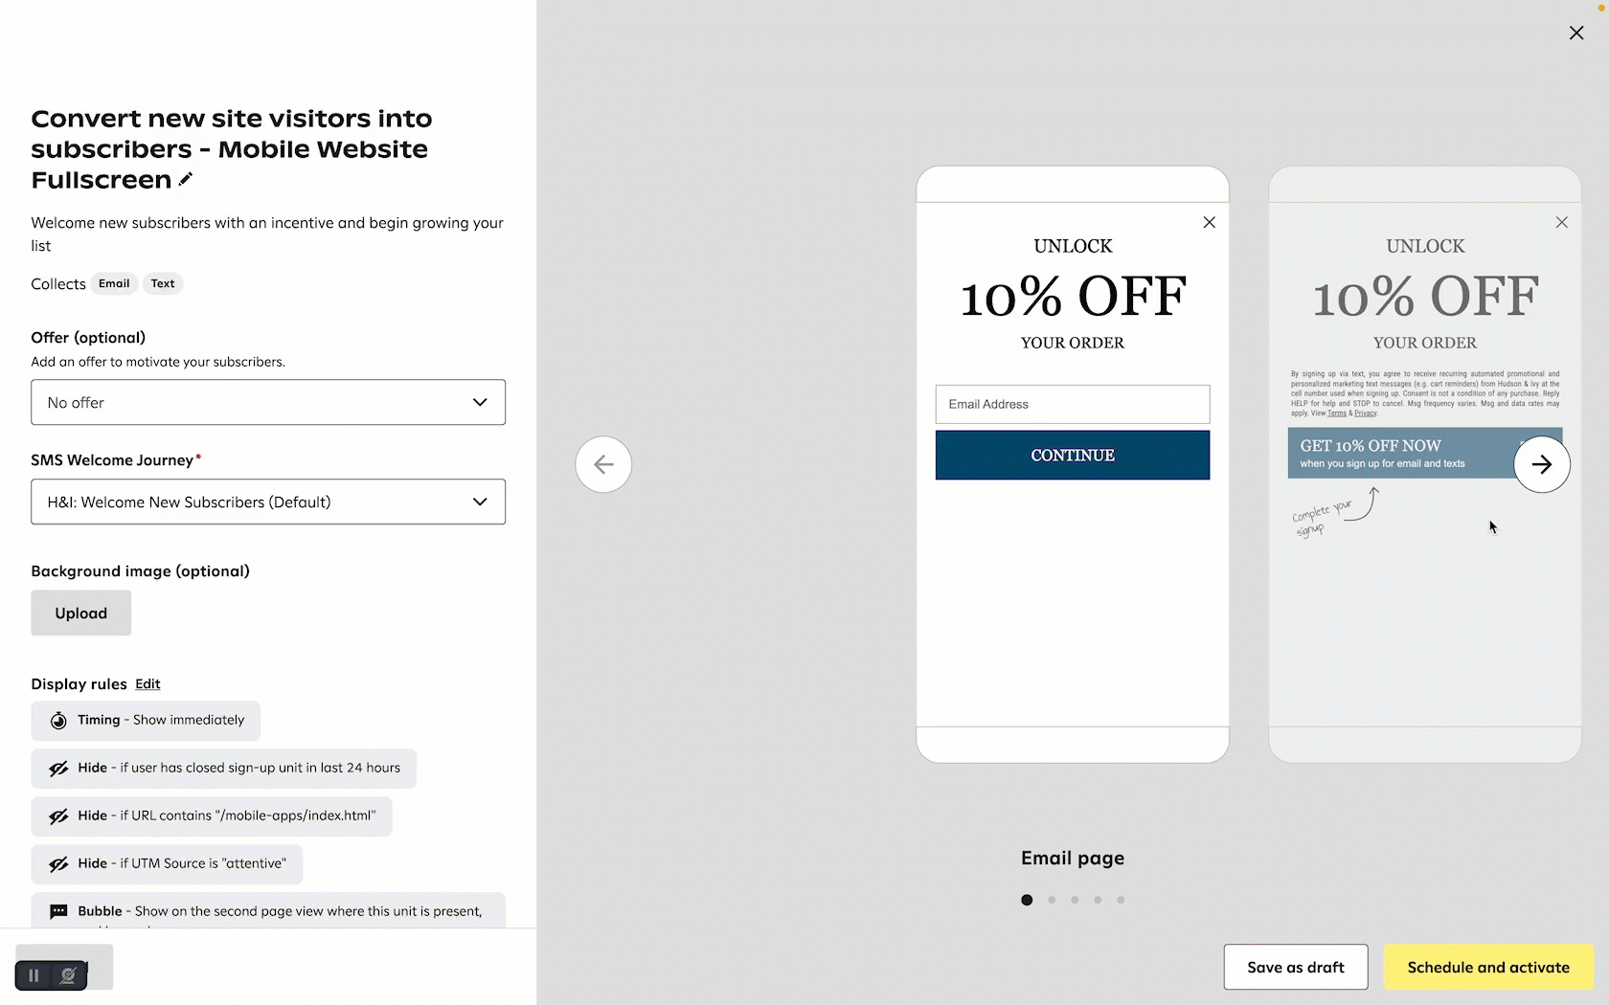Pause the preview animation
Image resolution: width=1609 pixels, height=1005 pixels.
coord(33,974)
